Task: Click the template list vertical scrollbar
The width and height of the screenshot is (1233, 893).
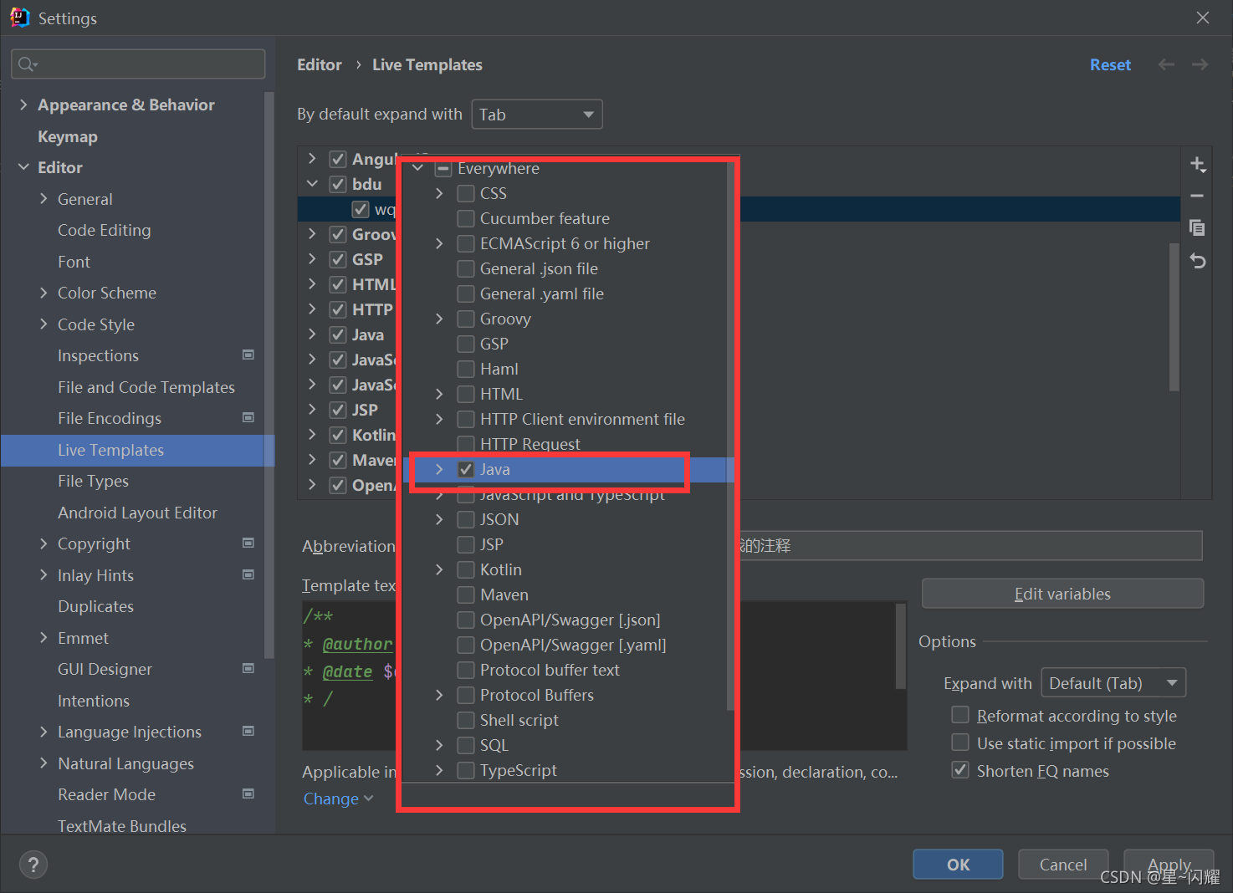Action: (x=1174, y=317)
